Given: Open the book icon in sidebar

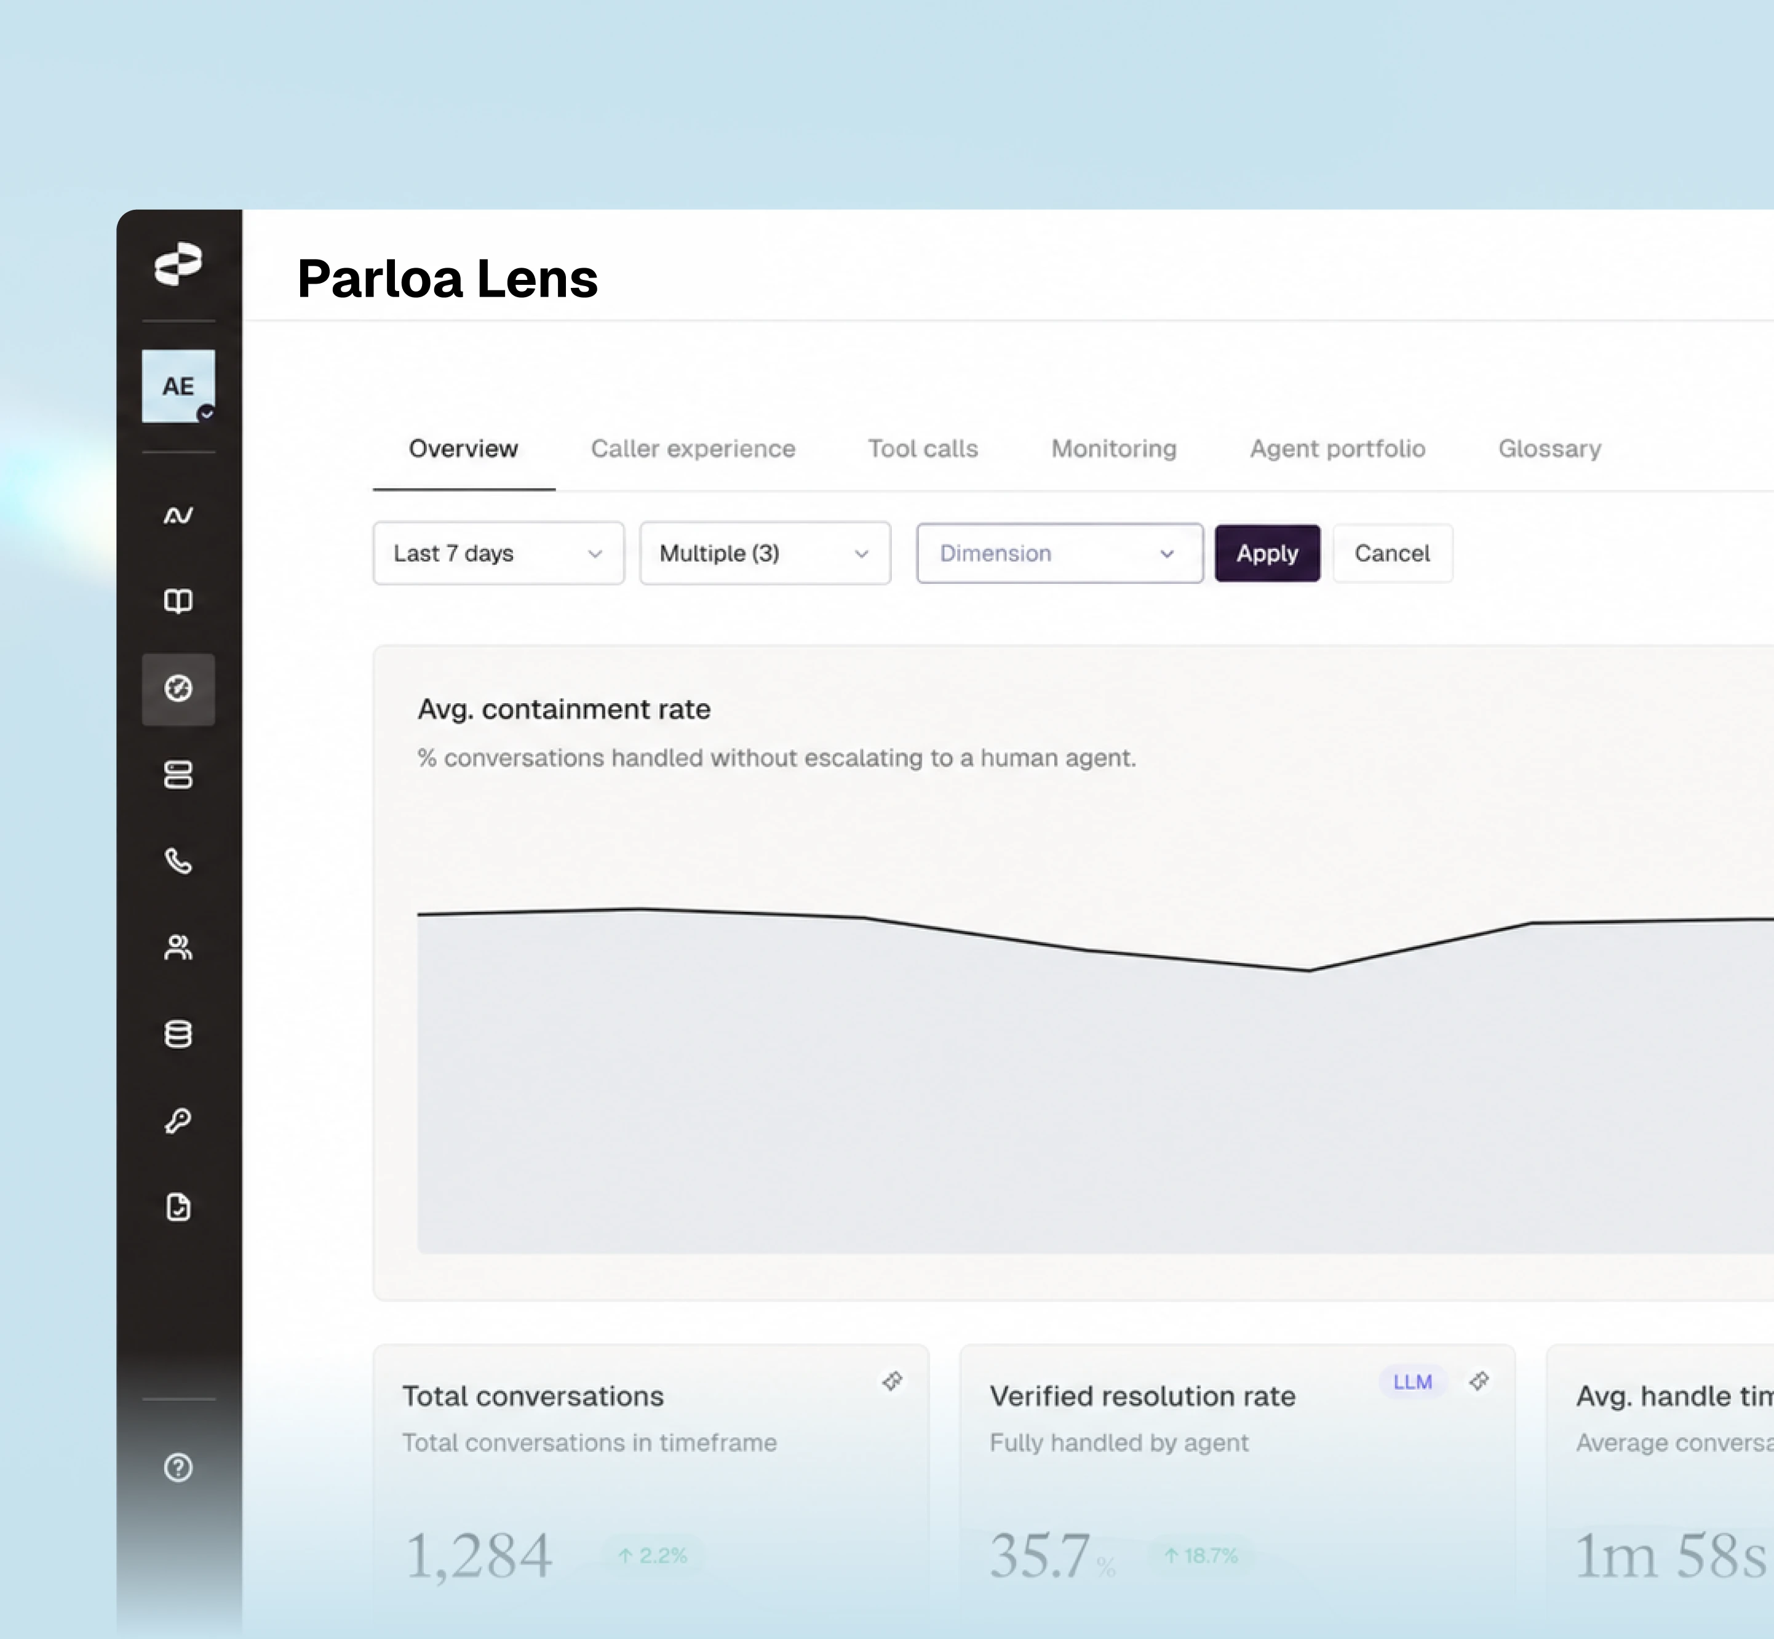Looking at the screenshot, I should pyautogui.click(x=178, y=601).
